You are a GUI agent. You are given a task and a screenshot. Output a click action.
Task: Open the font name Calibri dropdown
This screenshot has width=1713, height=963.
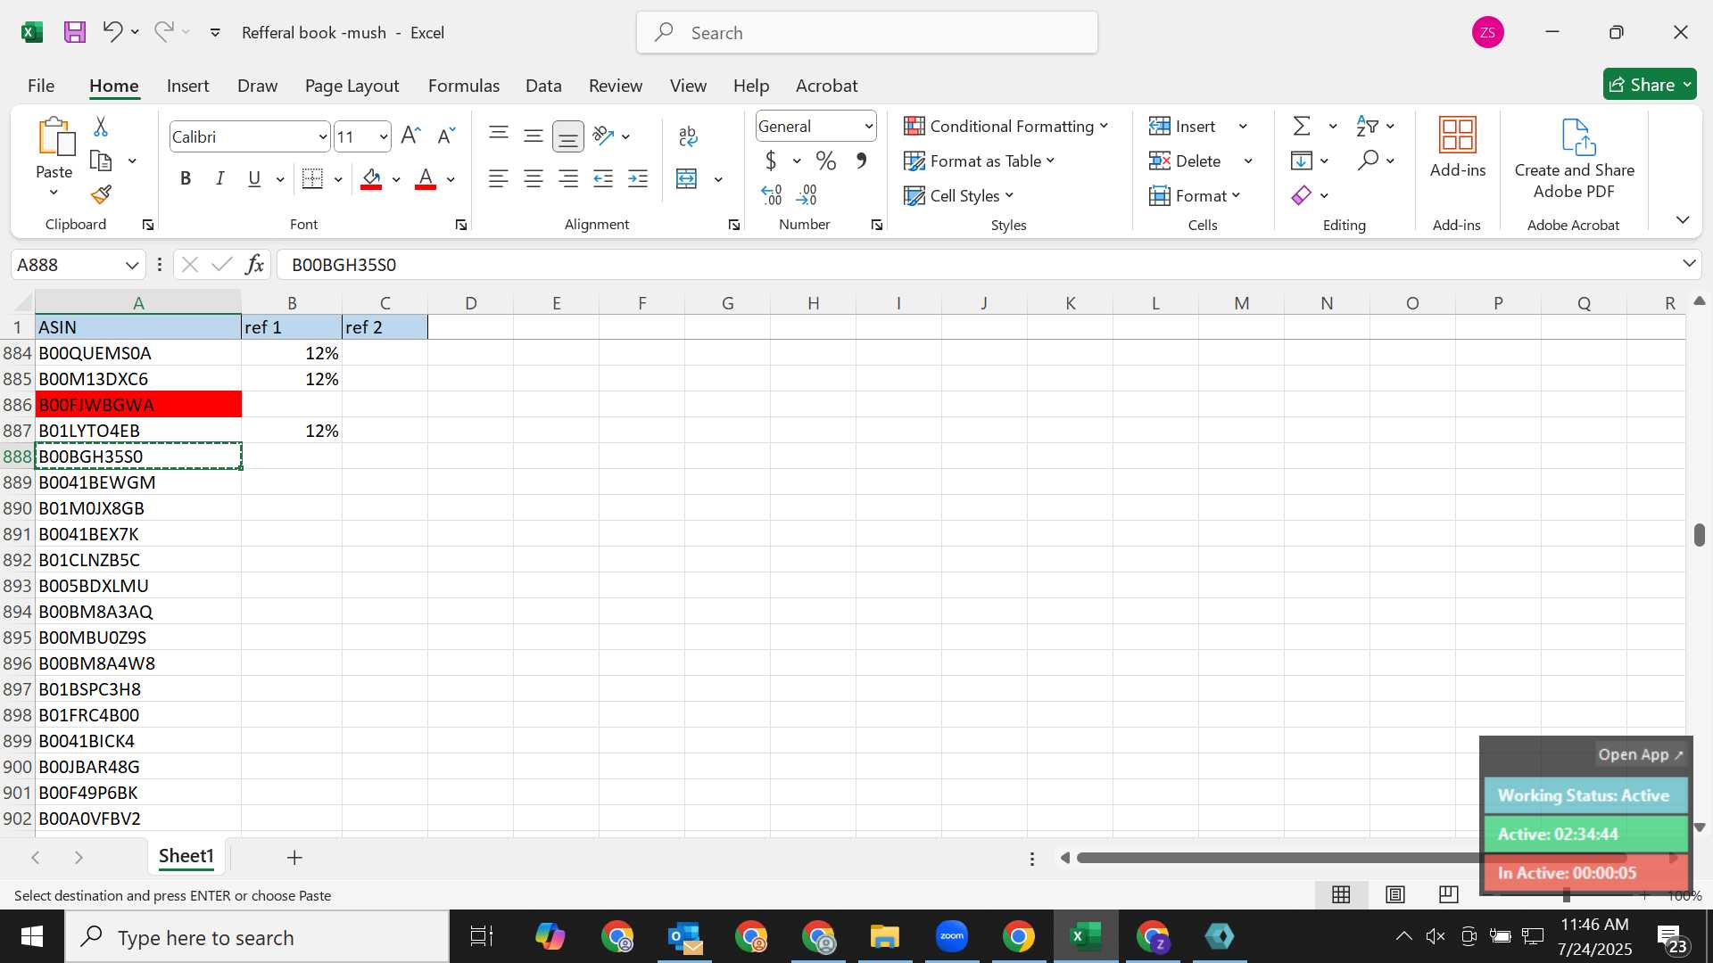click(x=322, y=137)
